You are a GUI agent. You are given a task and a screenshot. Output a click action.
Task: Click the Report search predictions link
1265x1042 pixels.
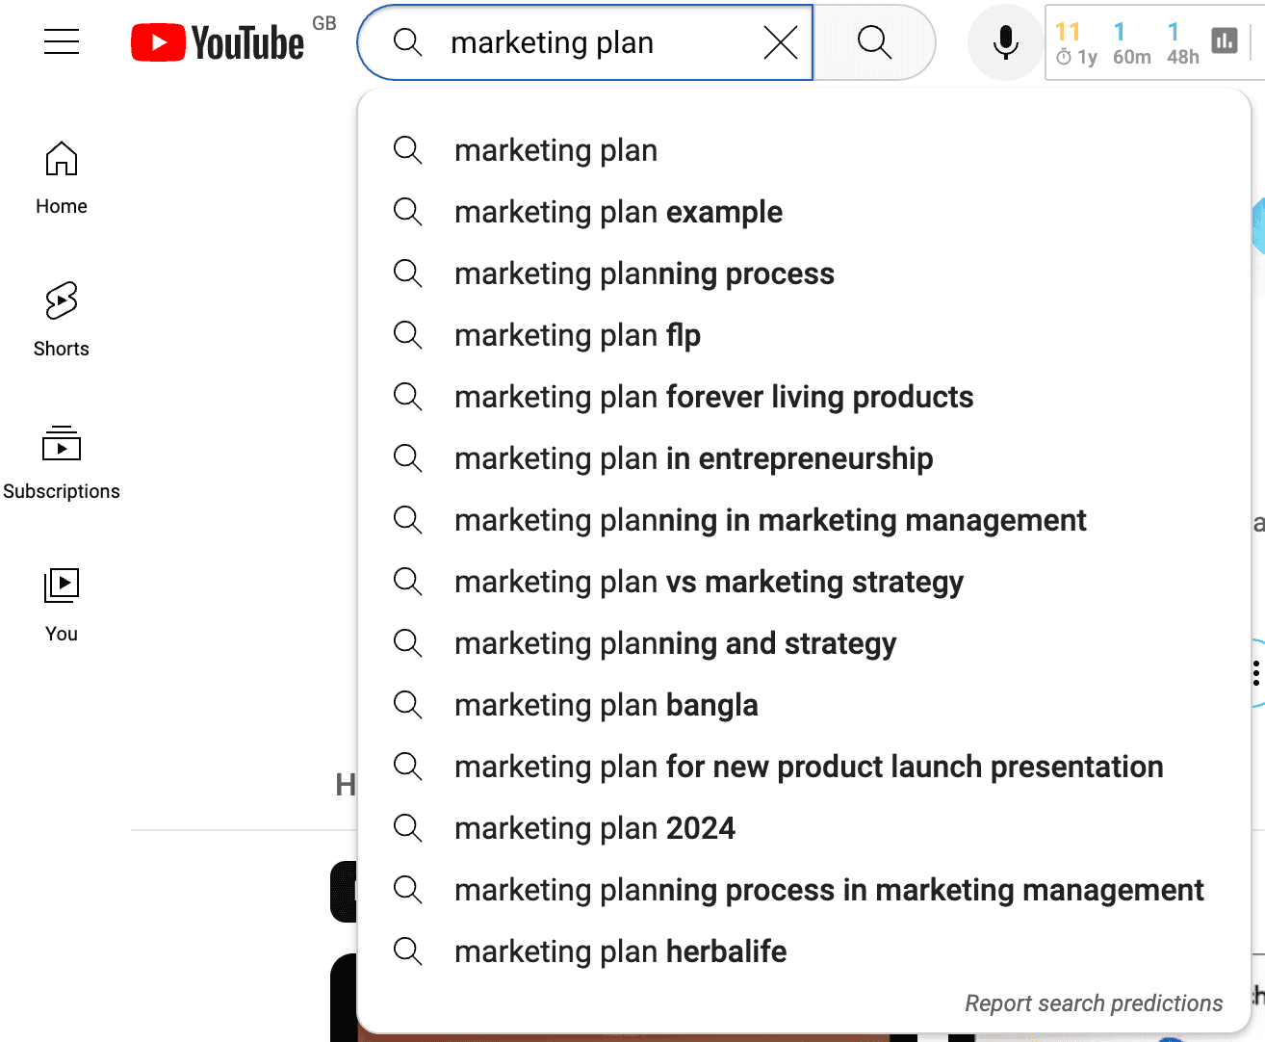click(1093, 1003)
